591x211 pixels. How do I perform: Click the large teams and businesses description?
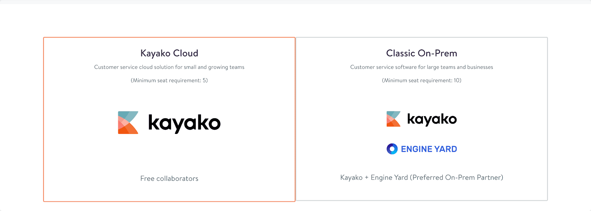click(421, 67)
